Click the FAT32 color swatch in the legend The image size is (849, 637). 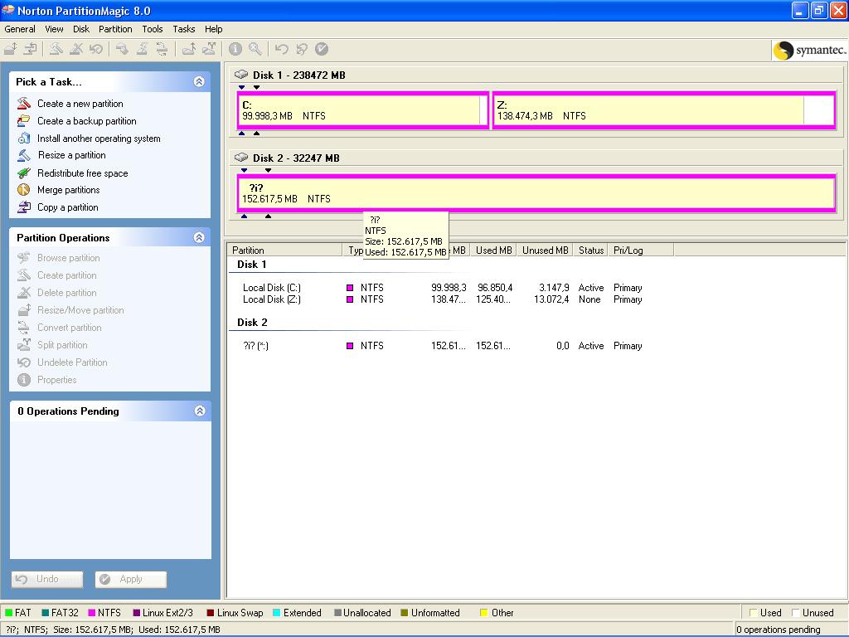click(x=45, y=613)
